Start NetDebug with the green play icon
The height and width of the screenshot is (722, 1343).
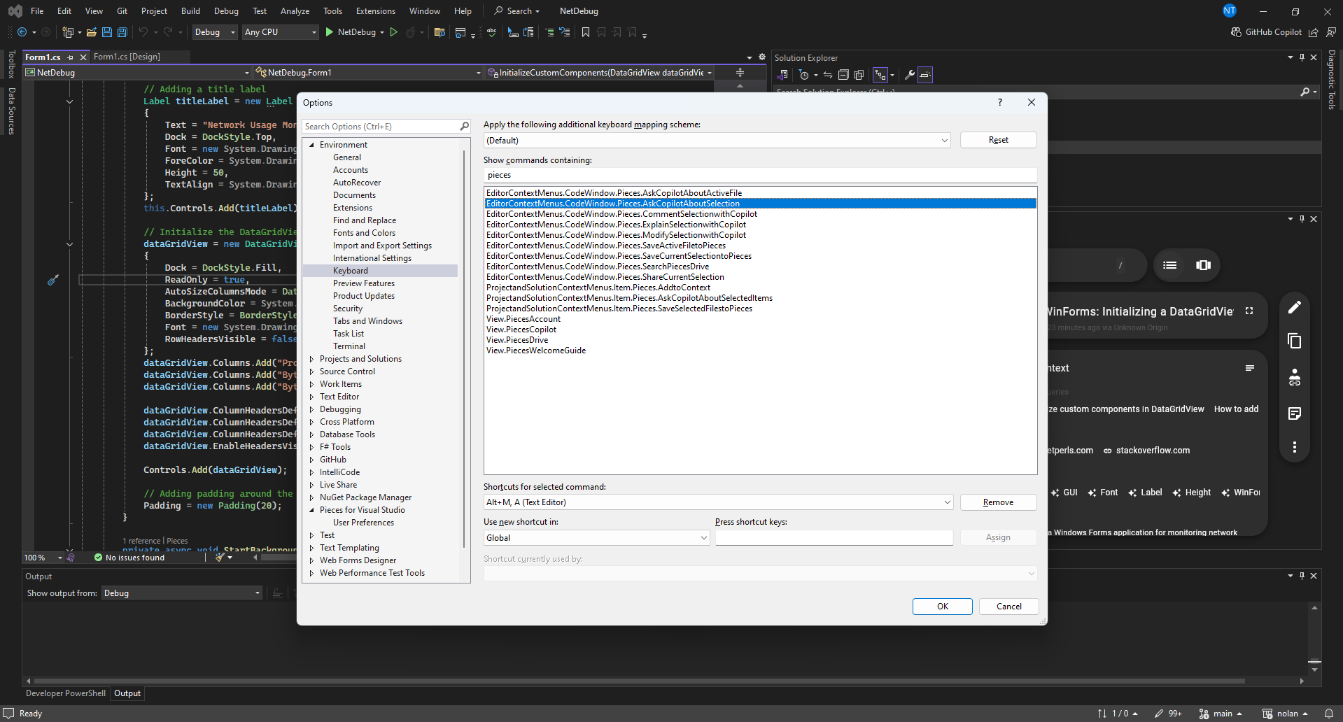[x=329, y=32]
